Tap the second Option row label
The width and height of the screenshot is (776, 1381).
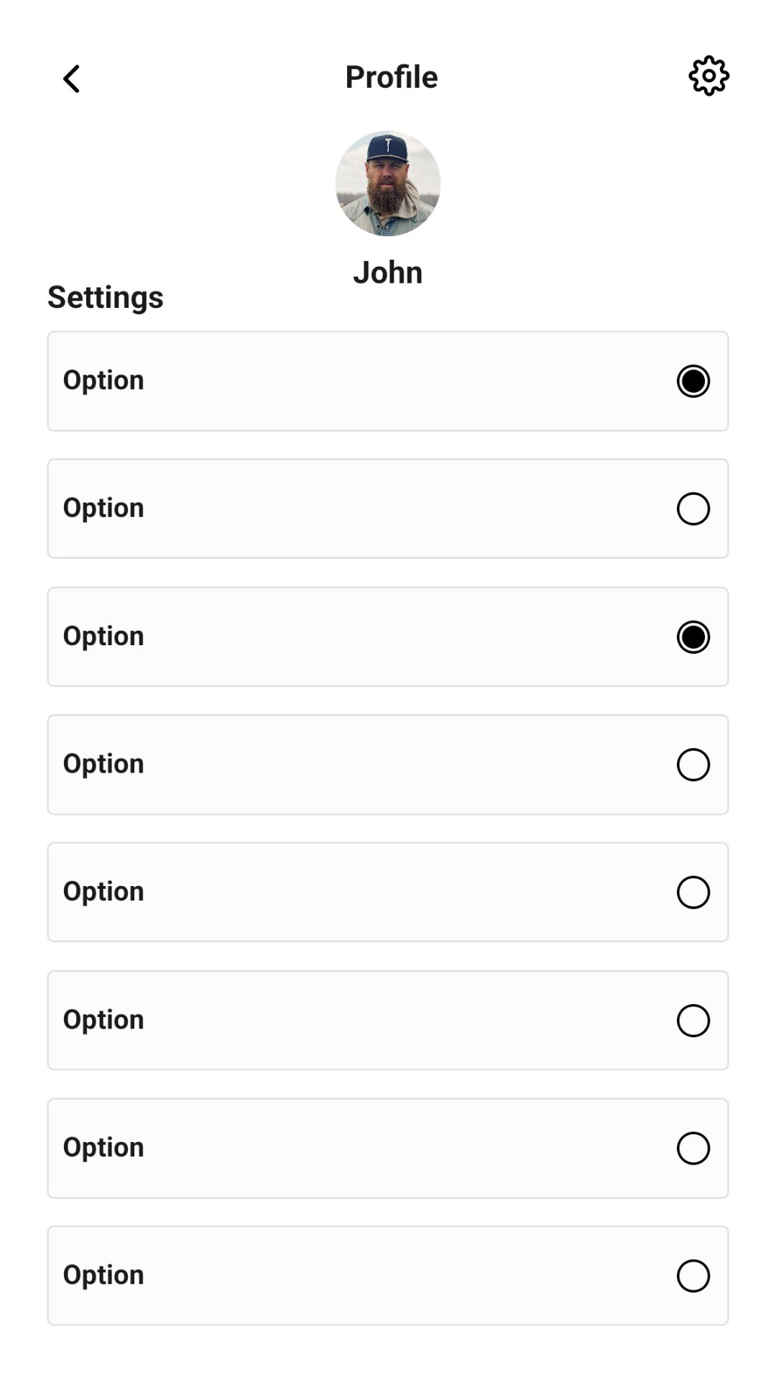pos(103,509)
